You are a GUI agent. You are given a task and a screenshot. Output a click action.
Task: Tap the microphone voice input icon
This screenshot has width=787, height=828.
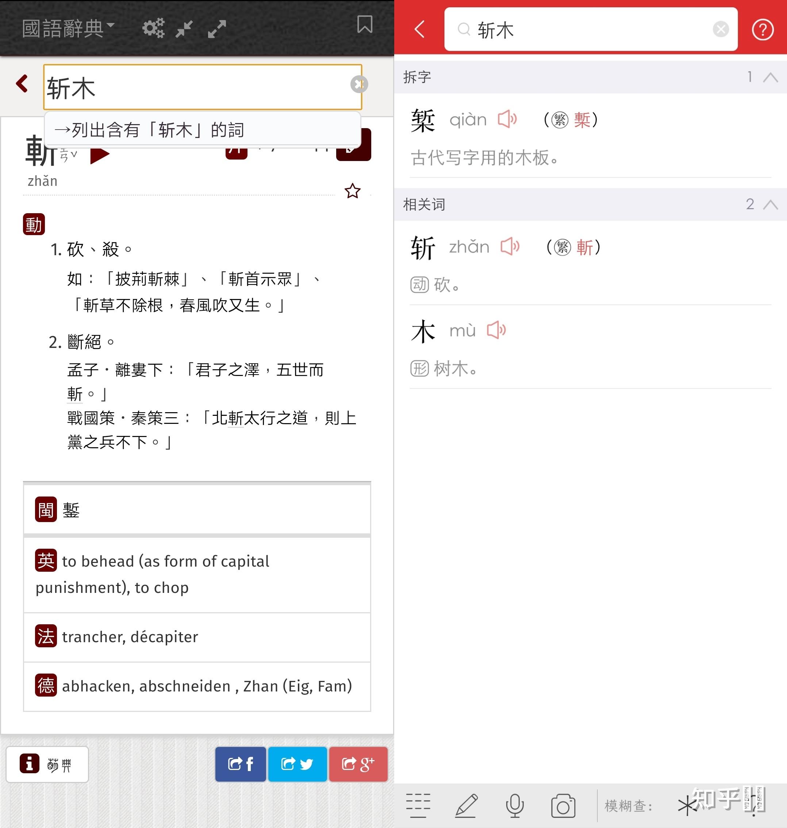[x=514, y=806]
